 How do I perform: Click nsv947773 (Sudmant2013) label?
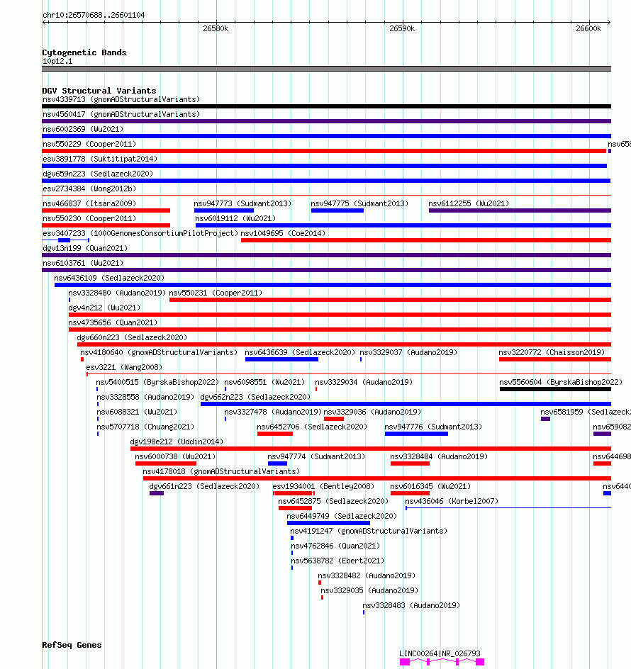pyautogui.click(x=242, y=204)
